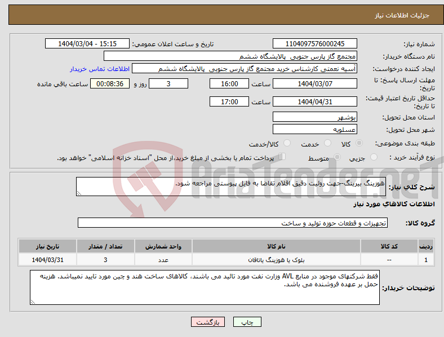Image resolution: width=444 pixels, height=337 pixels.
Task: Click the unit cell عدد
Action: 163,260
